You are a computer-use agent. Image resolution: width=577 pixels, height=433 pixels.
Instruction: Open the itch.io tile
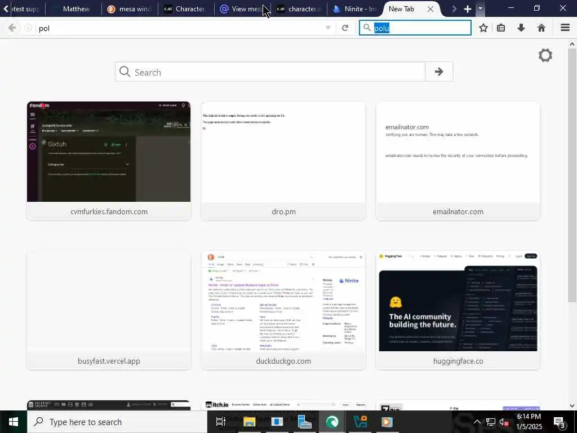click(x=283, y=405)
